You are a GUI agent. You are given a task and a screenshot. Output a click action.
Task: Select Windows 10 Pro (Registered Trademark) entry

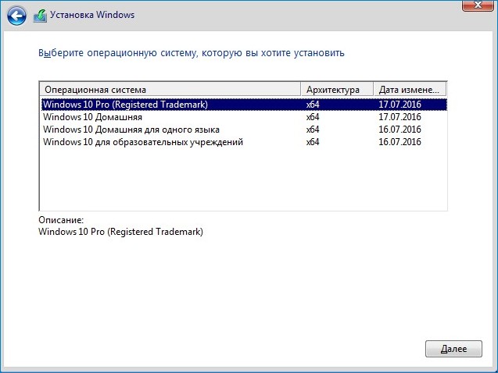coord(125,105)
